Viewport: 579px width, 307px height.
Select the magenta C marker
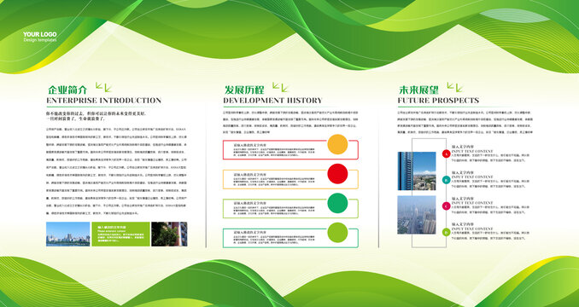(446, 206)
